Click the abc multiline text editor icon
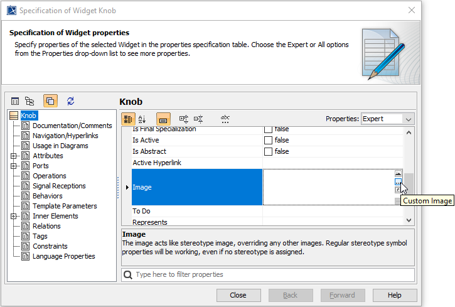 (x=225, y=119)
